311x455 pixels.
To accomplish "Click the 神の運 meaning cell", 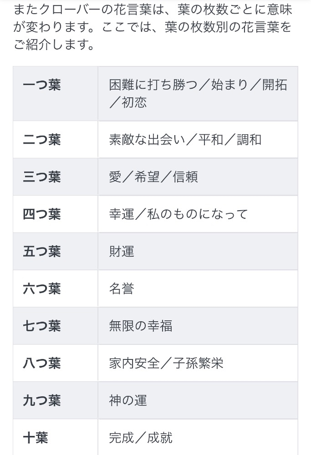I will 198,400.
